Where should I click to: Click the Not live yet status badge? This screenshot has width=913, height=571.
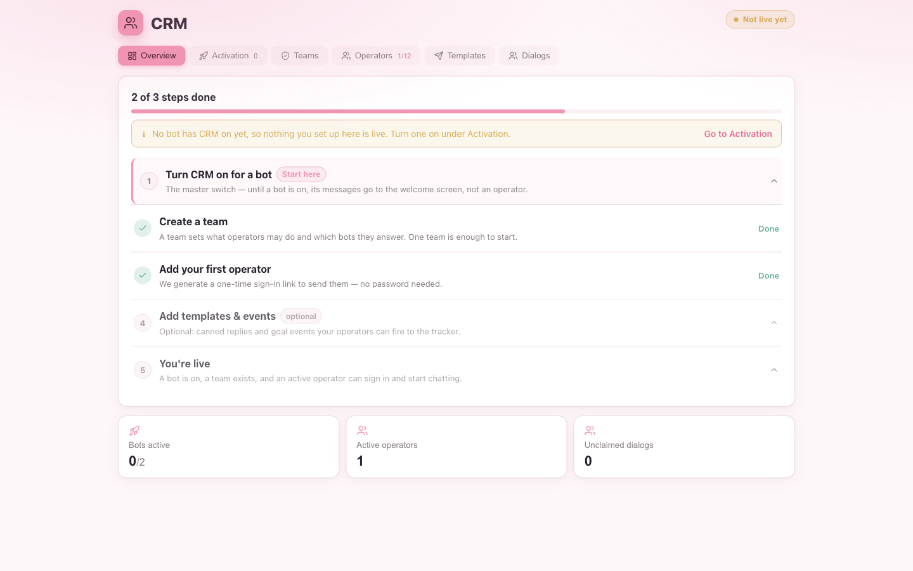tap(760, 20)
